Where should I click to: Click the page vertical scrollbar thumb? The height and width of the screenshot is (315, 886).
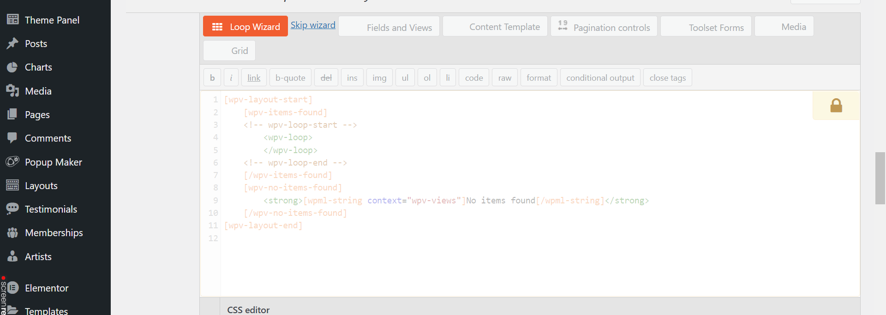[x=880, y=178]
